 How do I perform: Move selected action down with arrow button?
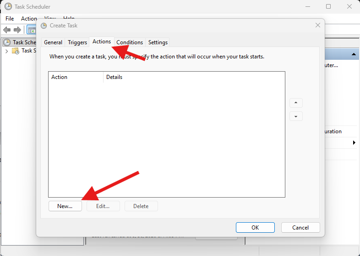tap(296, 116)
